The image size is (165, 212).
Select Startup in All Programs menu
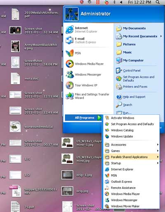pos(132,163)
